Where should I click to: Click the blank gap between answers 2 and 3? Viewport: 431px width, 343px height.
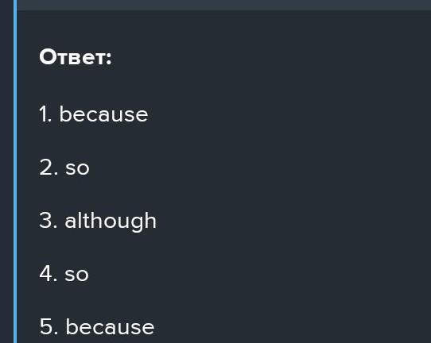[220, 194]
